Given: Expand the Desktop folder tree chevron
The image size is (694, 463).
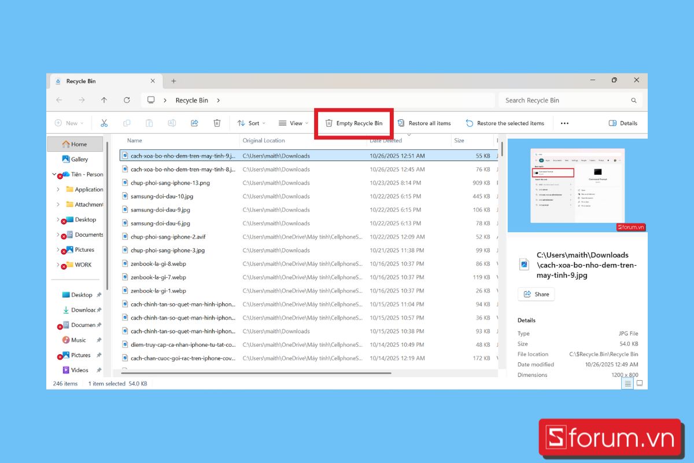Looking at the screenshot, I should click(58, 220).
